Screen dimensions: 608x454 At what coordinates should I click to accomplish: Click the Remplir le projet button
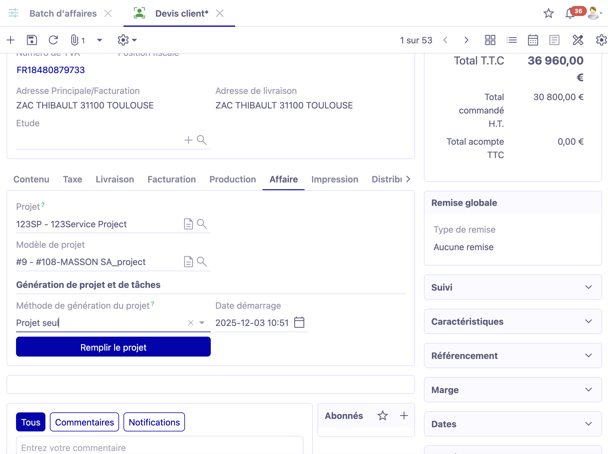(113, 347)
